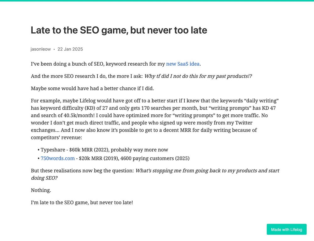Click the Typeshare $60k MRR bullet item
The image size is (314, 241).
pyautogui.click(x=104, y=150)
